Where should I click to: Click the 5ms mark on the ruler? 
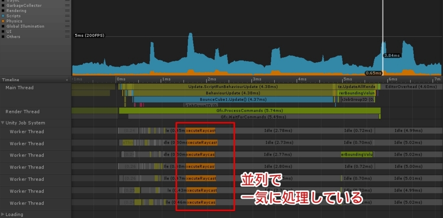(348, 79)
